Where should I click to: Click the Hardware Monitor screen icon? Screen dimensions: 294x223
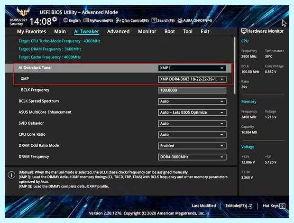point(244,31)
